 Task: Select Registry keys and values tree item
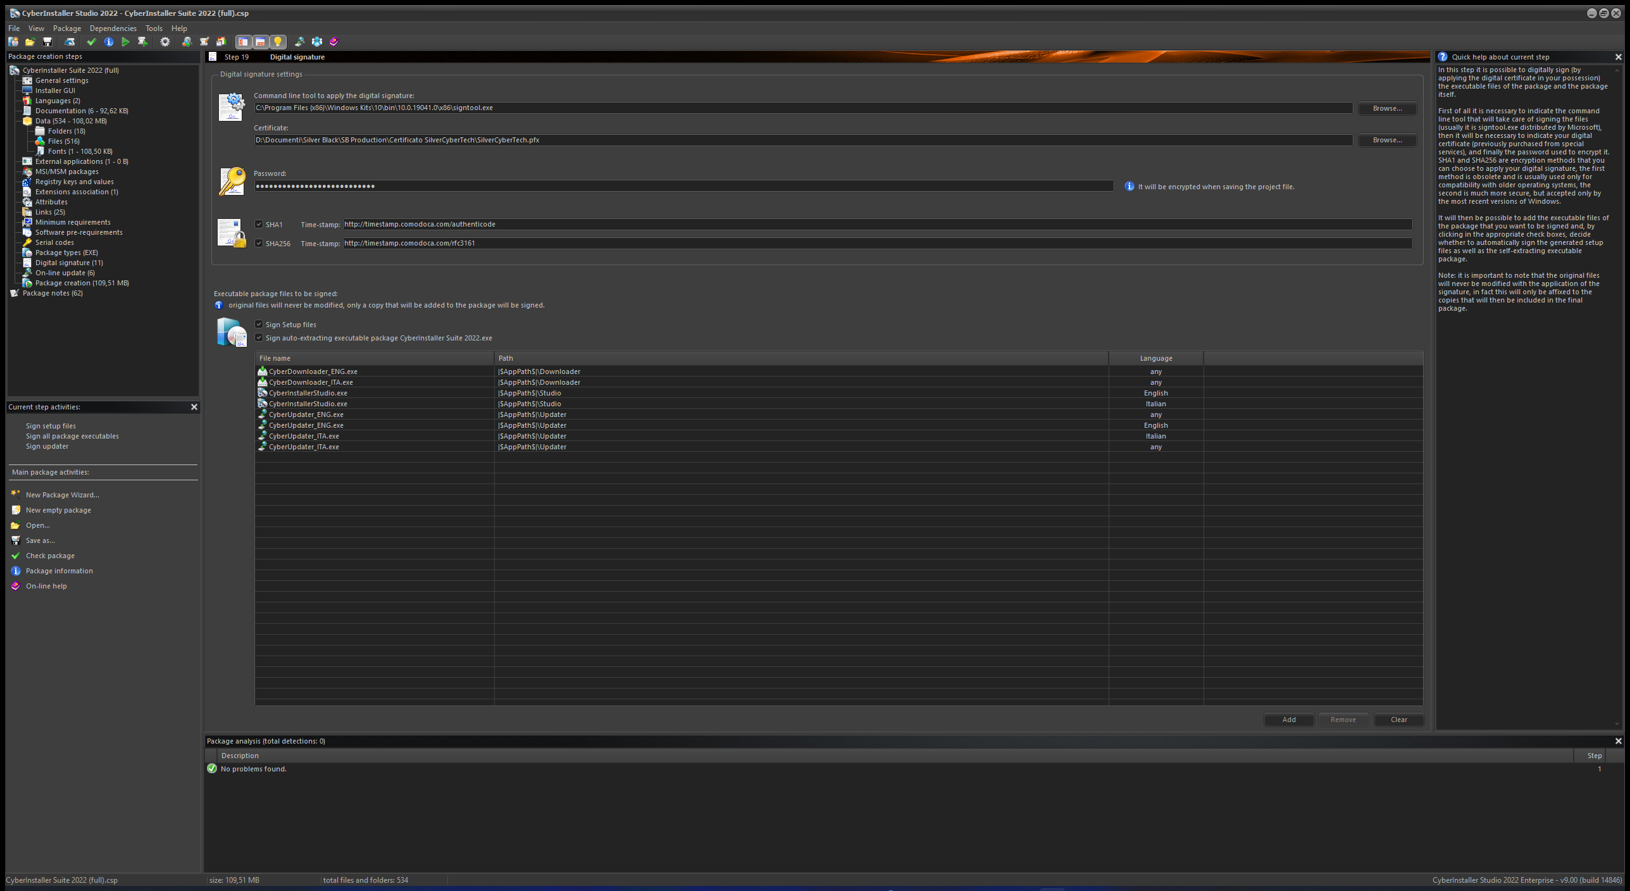click(75, 182)
